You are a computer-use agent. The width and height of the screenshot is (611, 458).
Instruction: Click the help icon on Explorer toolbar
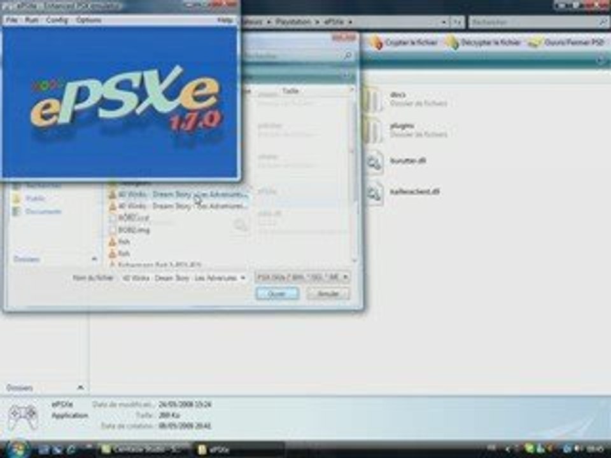pos(601,60)
